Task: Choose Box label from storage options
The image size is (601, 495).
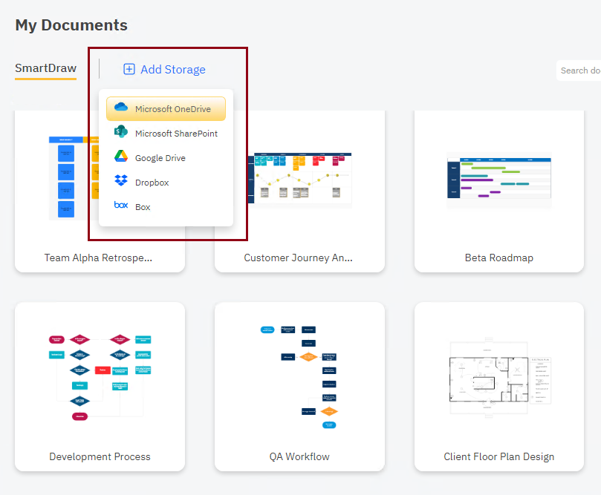Action: (143, 207)
